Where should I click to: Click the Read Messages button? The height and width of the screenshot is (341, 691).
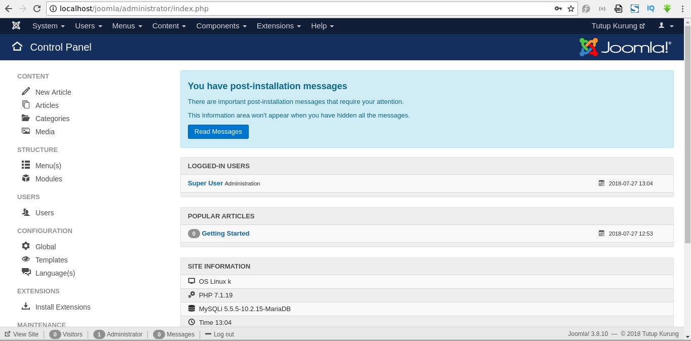pos(218,131)
